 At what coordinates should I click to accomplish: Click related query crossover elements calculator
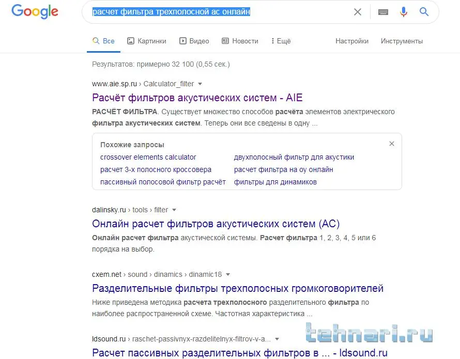(148, 157)
